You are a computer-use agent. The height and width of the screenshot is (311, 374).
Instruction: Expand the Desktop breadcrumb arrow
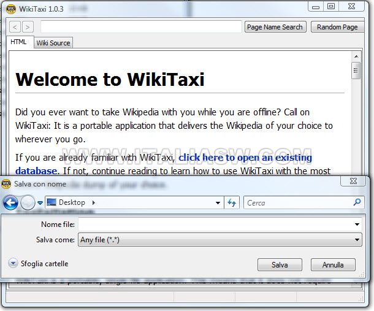93,202
